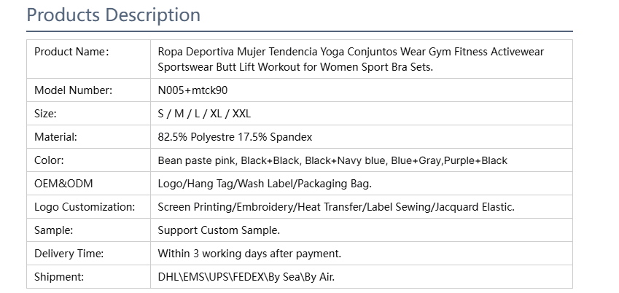Select the Material label
Screen dimensions: 619x293
tap(55, 137)
